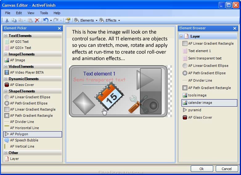Pick AF Linear Gradient Rectangle in Element Picker
Image resolution: width=241 pixels, height=175 pixels.
click(33, 109)
